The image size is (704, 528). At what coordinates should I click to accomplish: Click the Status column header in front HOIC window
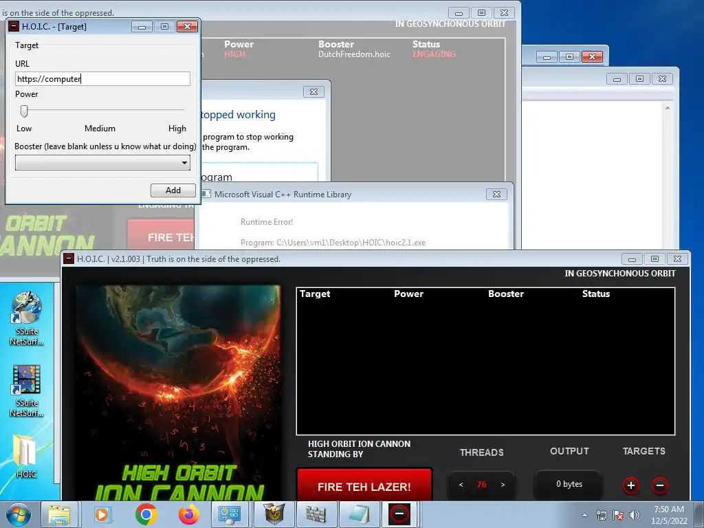tap(596, 294)
